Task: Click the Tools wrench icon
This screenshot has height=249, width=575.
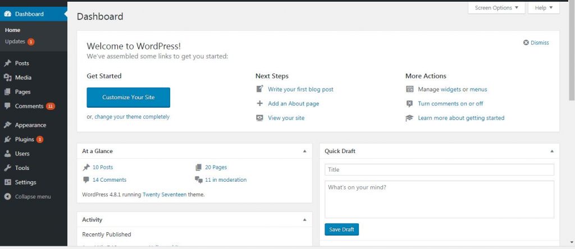Action: coord(7,168)
